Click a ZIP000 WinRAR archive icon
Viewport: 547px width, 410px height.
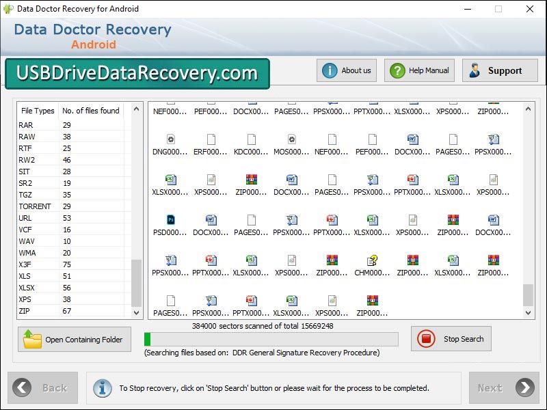pyautogui.click(x=251, y=181)
